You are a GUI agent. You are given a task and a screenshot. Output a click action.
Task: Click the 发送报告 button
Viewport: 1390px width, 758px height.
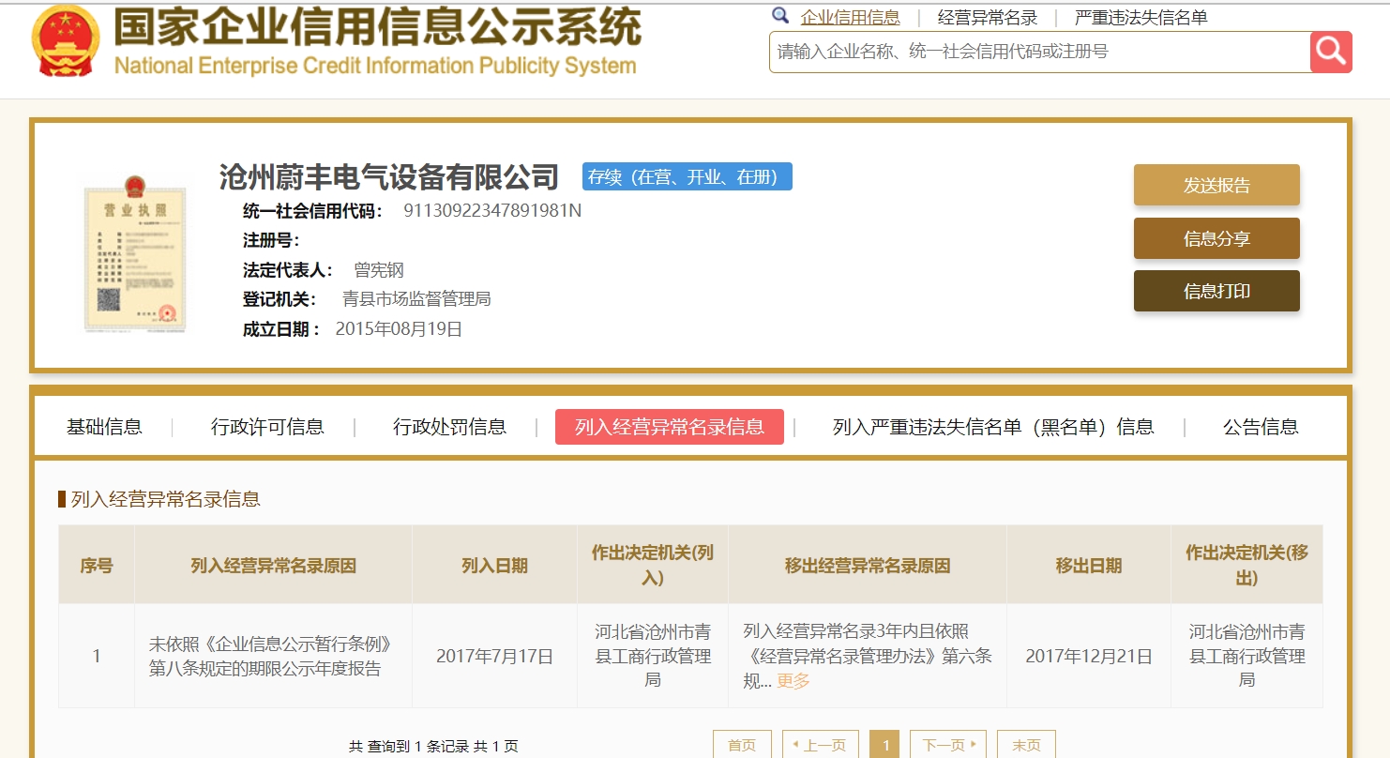(1216, 185)
